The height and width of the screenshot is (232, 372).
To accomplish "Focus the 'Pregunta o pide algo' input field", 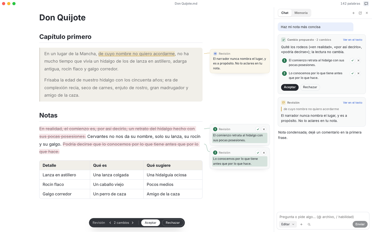I will (323, 217).
